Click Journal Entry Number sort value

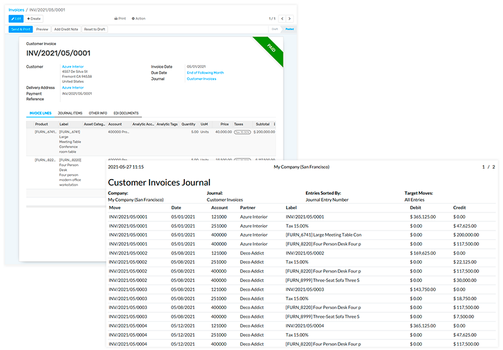tap(327, 200)
